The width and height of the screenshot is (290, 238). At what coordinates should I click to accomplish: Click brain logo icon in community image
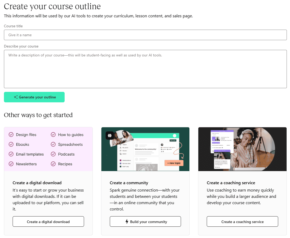point(110,135)
